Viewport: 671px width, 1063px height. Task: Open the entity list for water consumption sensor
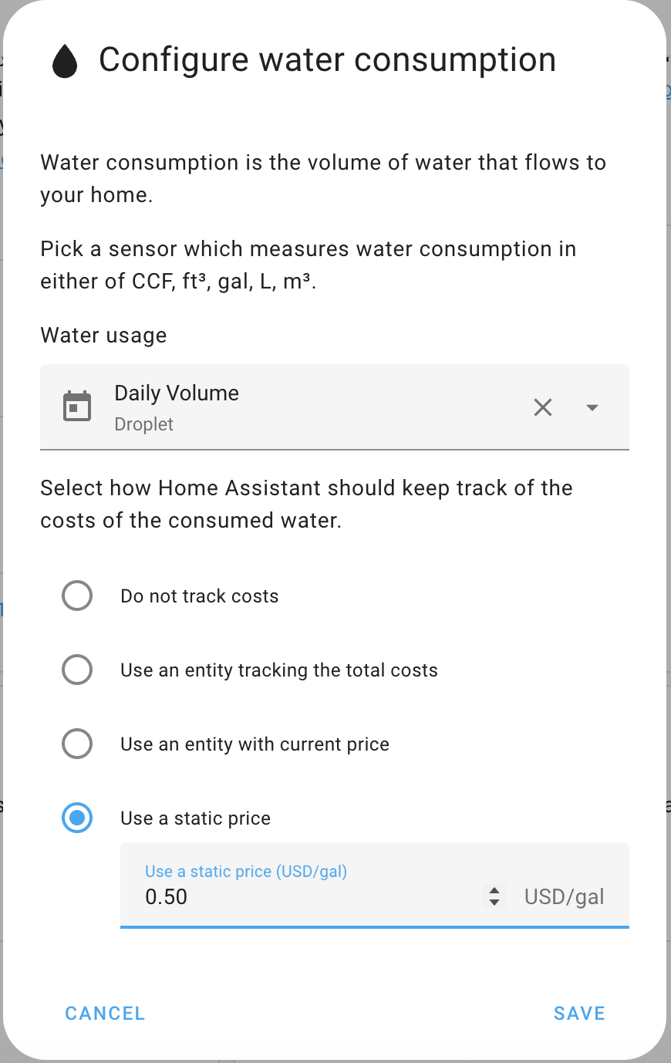pos(592,407)
